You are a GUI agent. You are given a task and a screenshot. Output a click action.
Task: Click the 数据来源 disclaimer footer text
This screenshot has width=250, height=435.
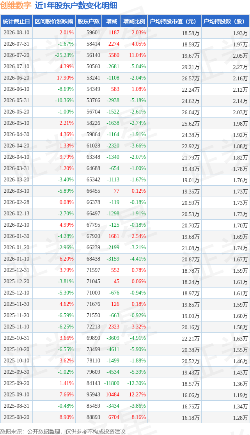[63, 431]
